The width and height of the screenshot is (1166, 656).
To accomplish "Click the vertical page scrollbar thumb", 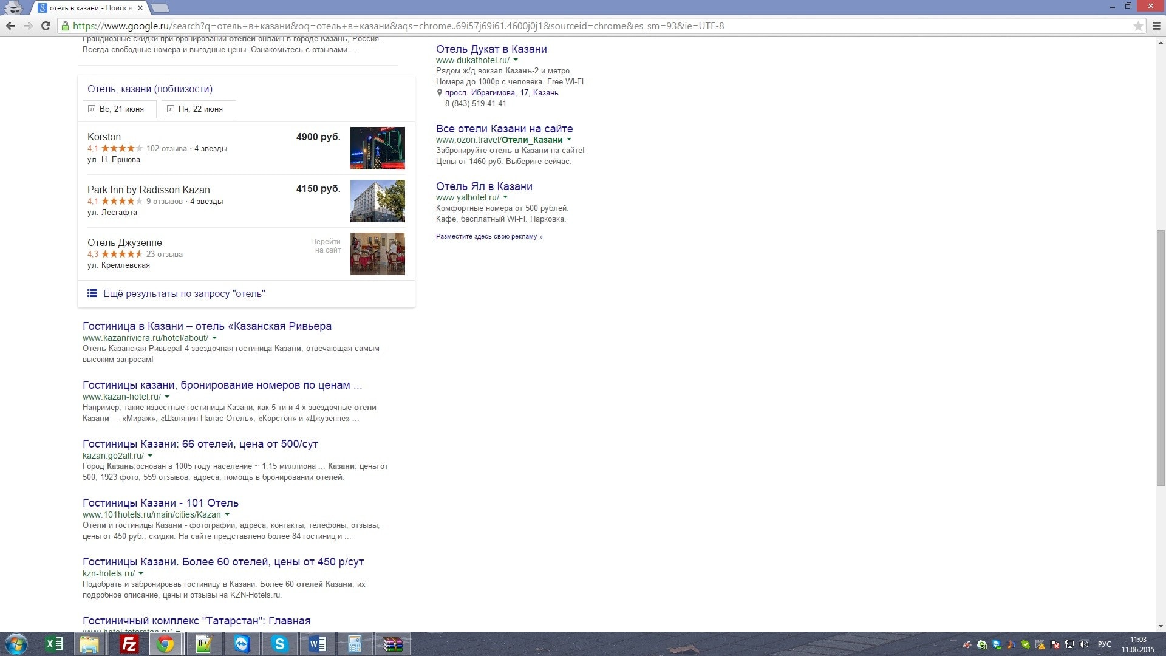I will [1161, 358].
